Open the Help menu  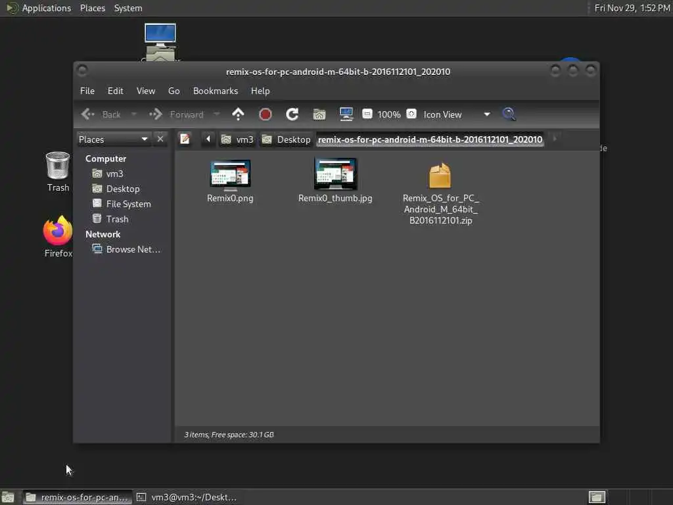click(x=260, y=91)
